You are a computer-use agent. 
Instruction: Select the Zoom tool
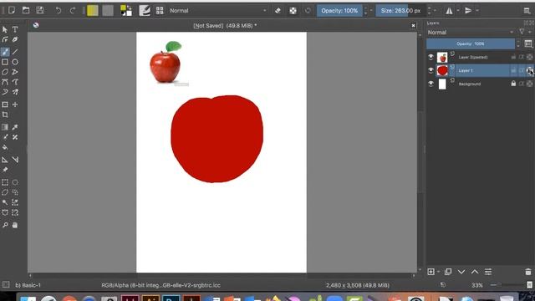pyautogui.click(x=5, y=225)
